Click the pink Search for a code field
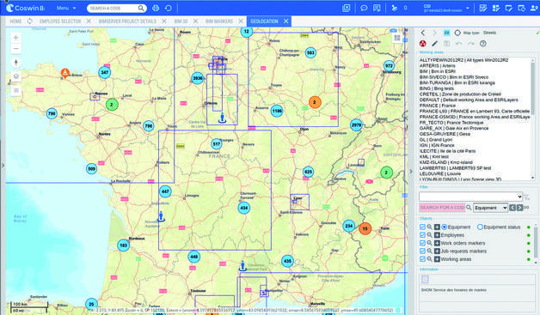 [442, 208]
